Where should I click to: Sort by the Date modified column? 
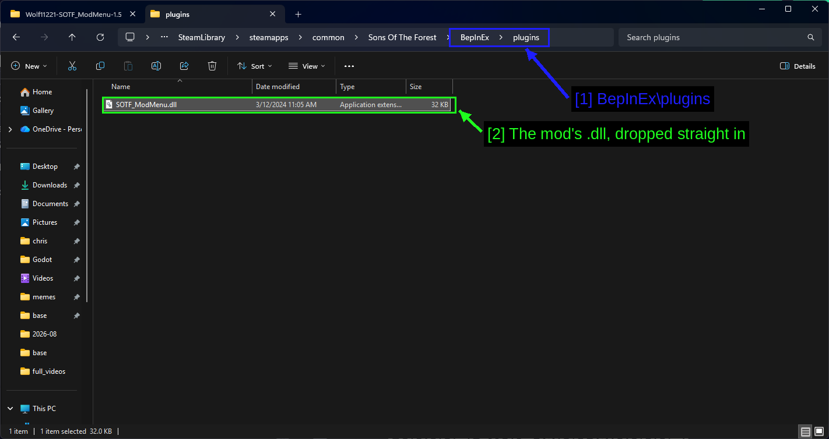tap(294, 87)
